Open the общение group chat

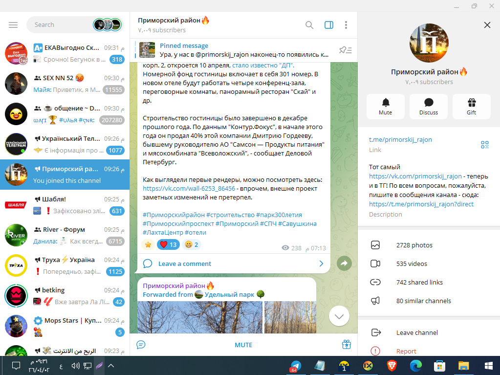[x=65, y=114]
